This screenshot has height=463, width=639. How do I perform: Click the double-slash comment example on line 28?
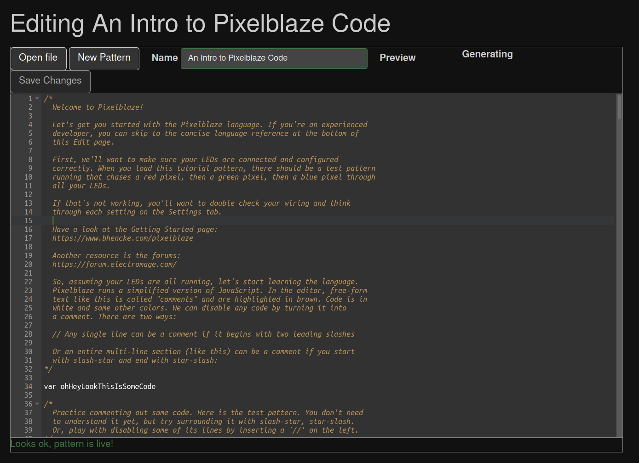[204, 334]
